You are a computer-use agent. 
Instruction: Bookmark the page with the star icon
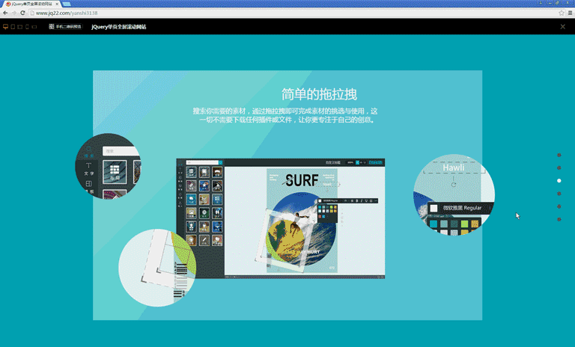pos(562,13)
